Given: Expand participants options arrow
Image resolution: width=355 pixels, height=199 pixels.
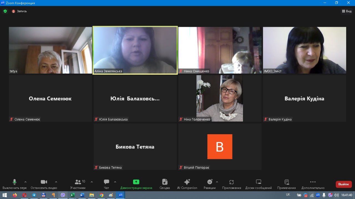Looking at the screenshot, I should click(x=92, y=182).
